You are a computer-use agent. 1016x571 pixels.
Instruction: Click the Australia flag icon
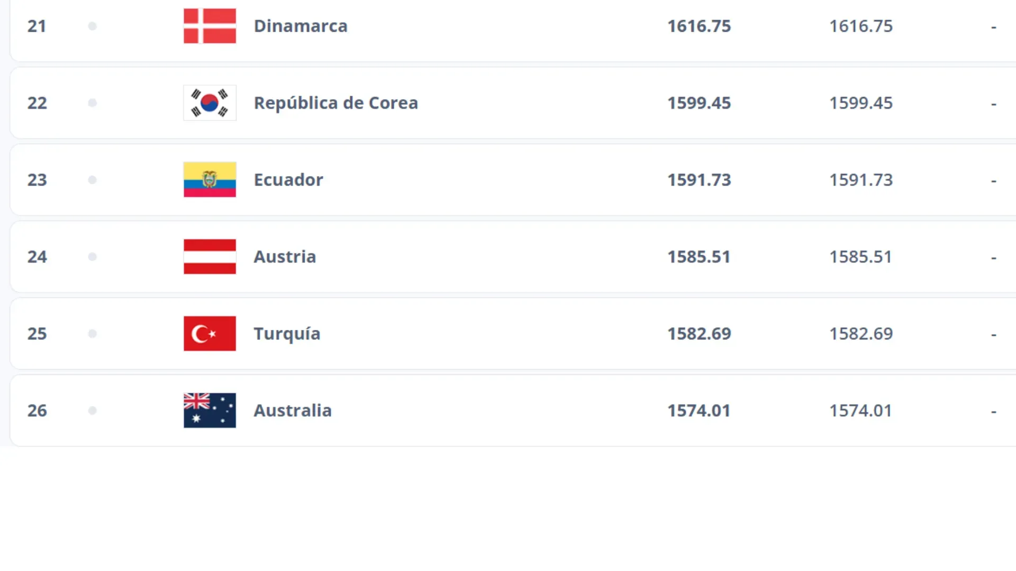(210, 410)
